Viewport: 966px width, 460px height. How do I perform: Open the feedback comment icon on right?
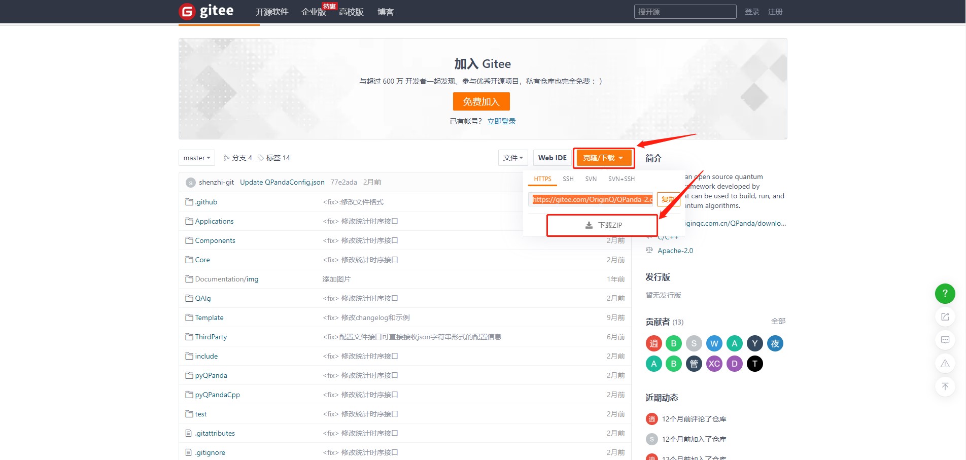click(x=945, y=340)
